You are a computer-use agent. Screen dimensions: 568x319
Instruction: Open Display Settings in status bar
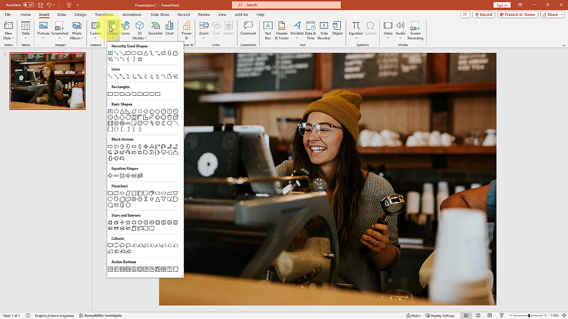coord(440,315)
